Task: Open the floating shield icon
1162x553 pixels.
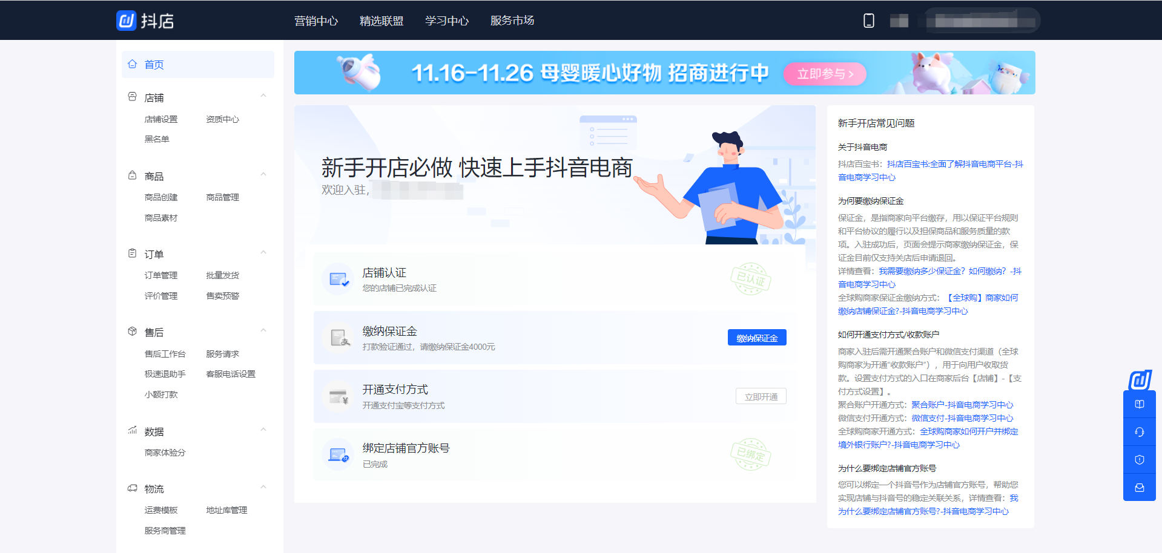Action: [1140, 460]
